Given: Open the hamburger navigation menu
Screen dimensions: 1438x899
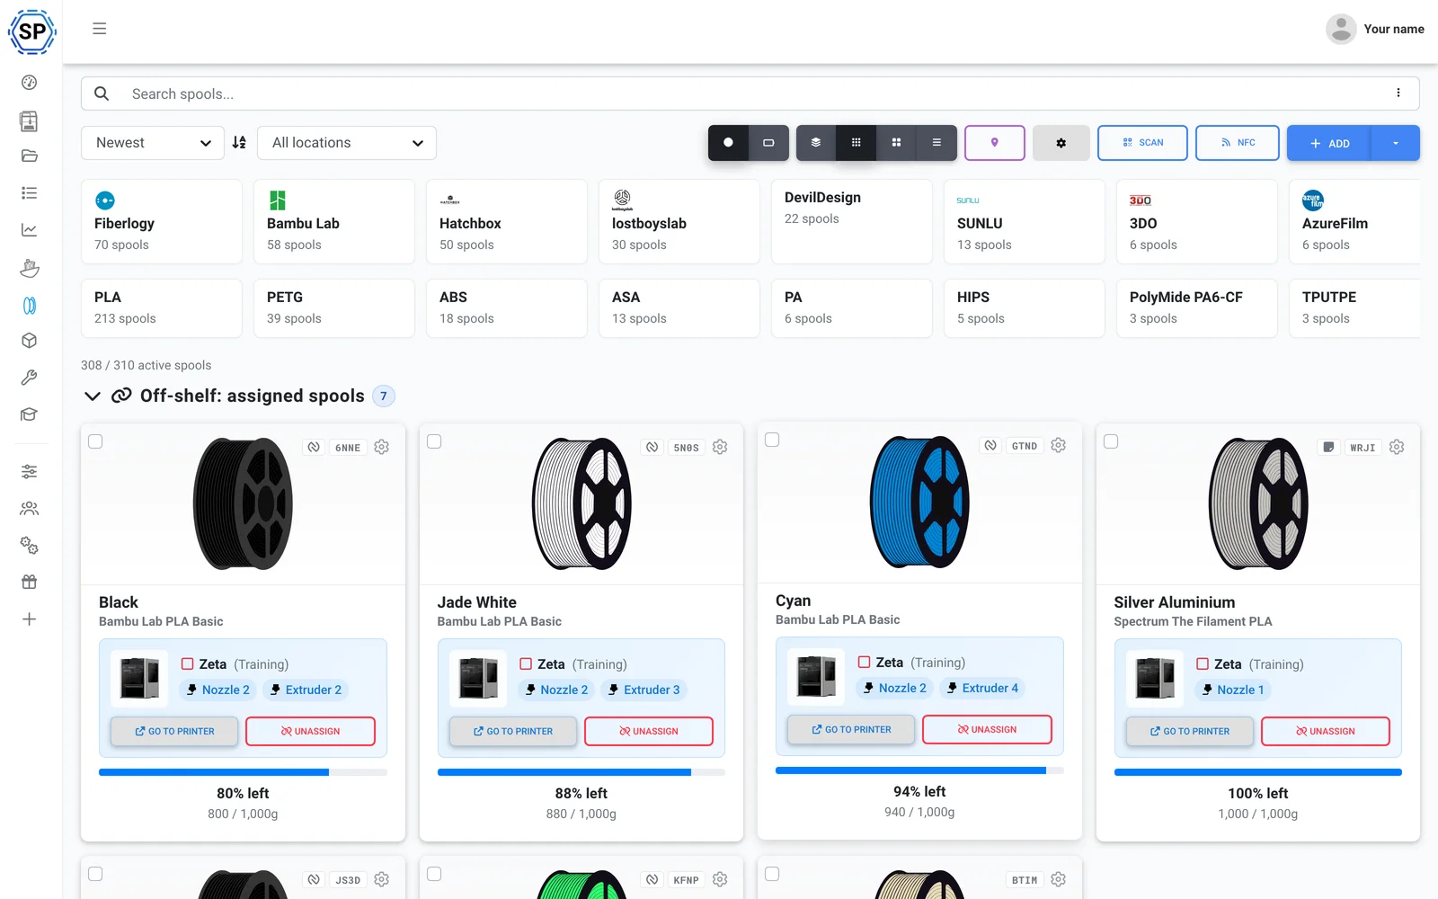Looking at the screenshot, I should click(100, 29).
